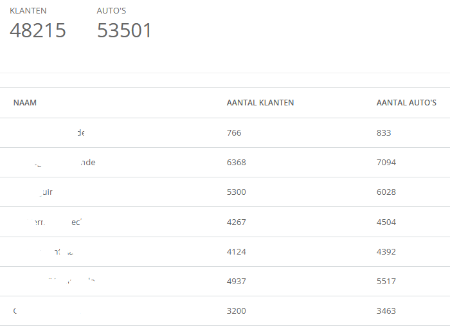Image resolution: width=450 pixels, height=333 pixels.
Task: Select the cell showing 6368 klanten
Action: pyautogui.click(x=237, y=163)
